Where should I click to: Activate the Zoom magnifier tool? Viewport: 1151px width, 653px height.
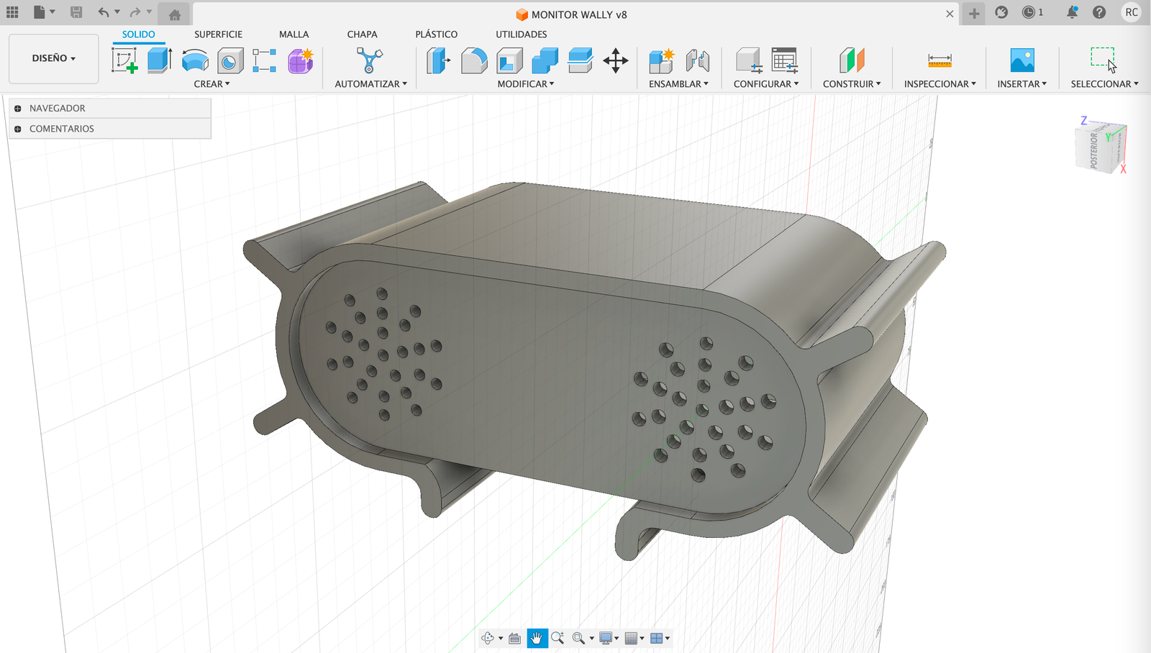point(558,638)
